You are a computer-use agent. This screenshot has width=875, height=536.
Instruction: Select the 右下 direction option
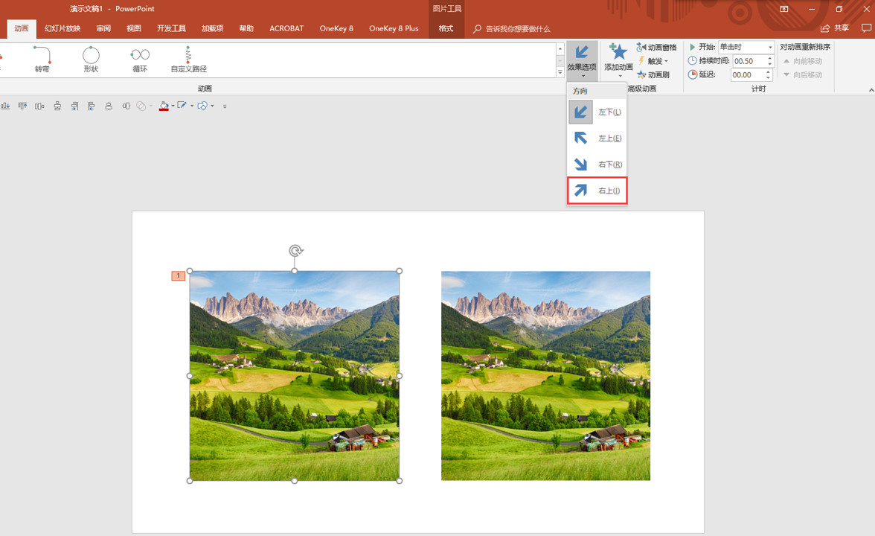(597, 164)
